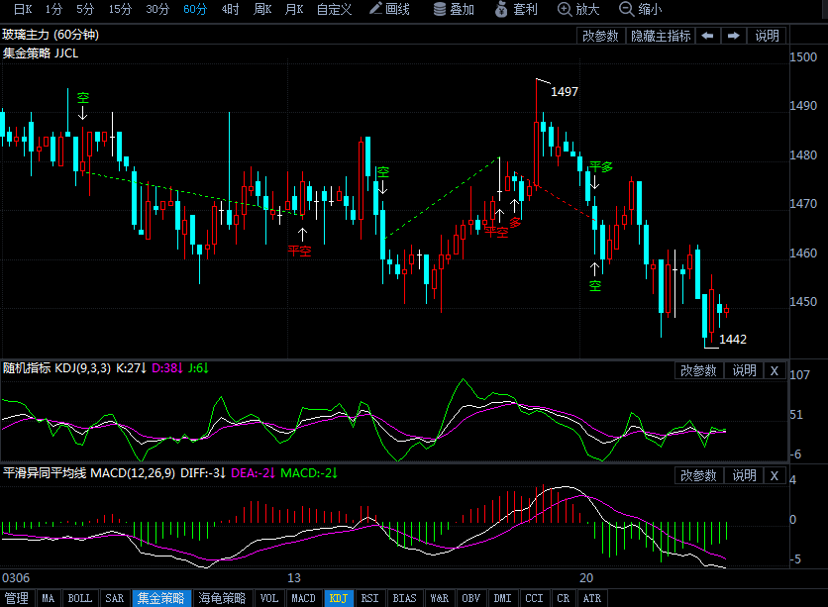Switch to the RSI indicator tab
The image size is (828, 607).
(369, 598)
